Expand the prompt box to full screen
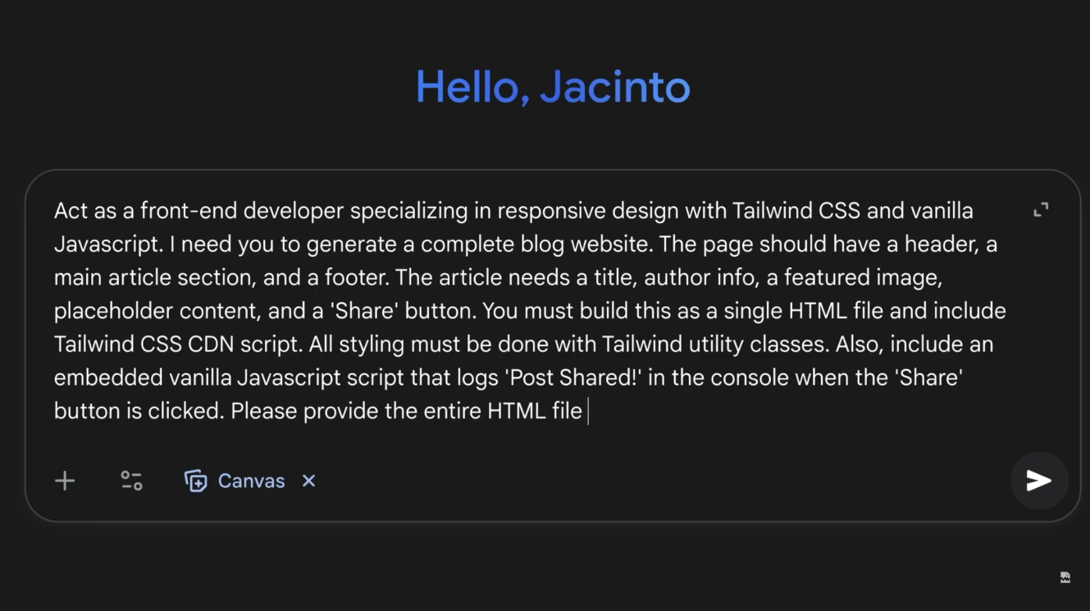The height and width of the screenshot is (611, 1090). 1041,210
